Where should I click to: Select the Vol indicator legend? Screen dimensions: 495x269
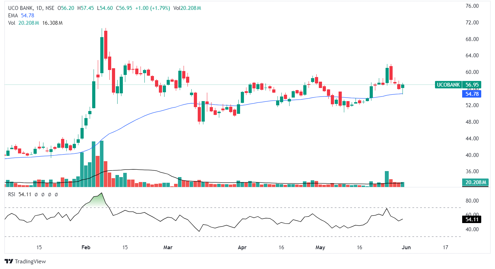12,23
